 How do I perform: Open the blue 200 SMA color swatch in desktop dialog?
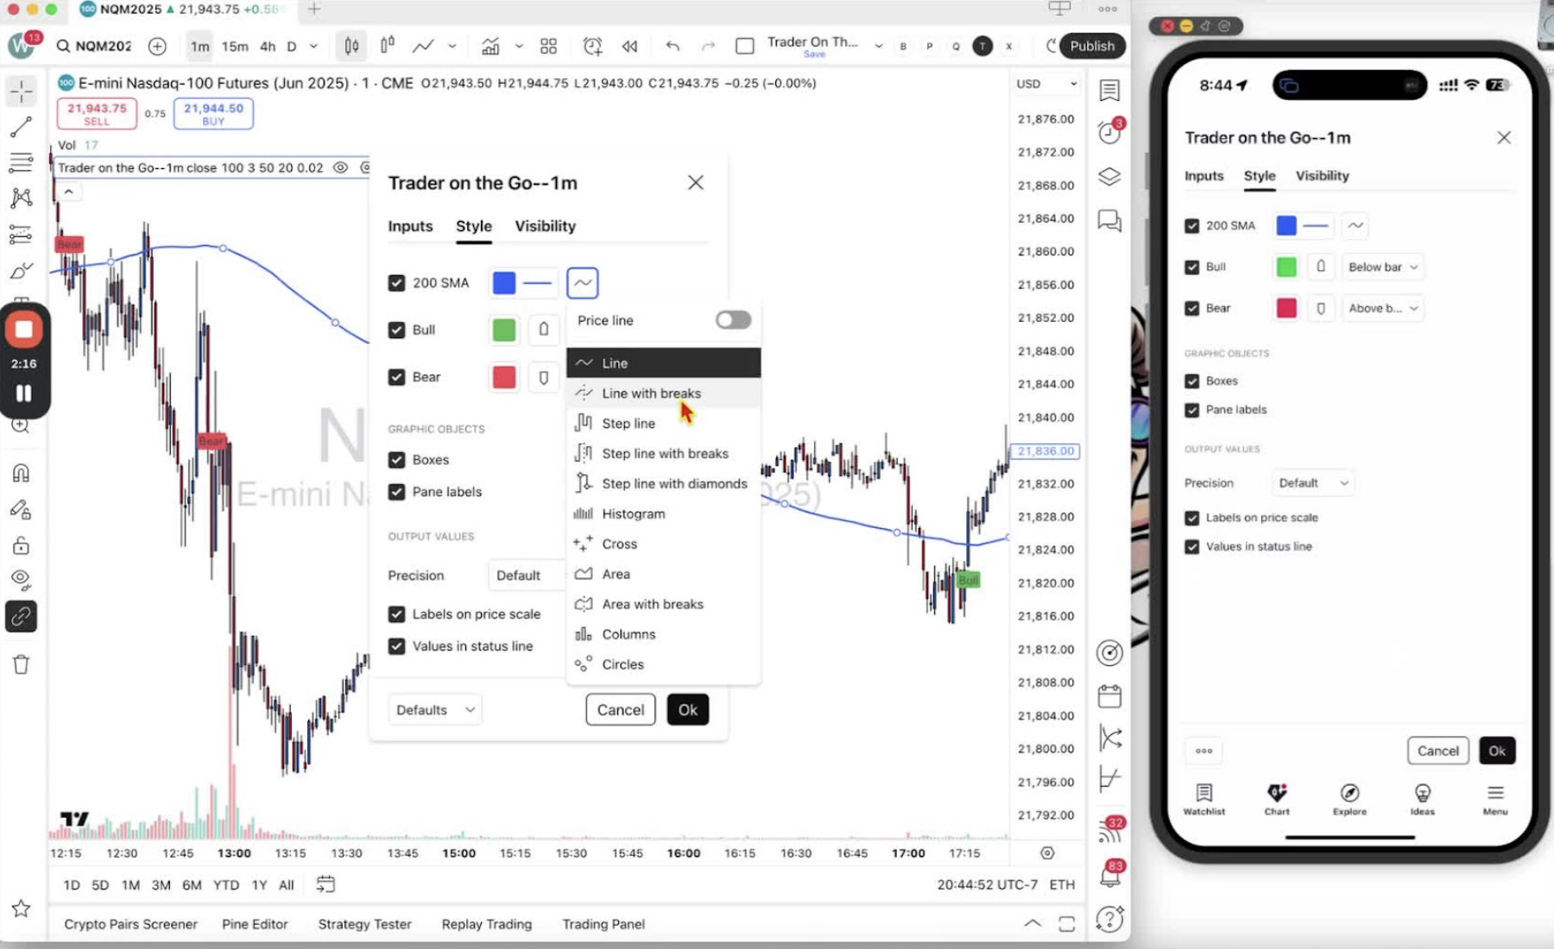504,283
